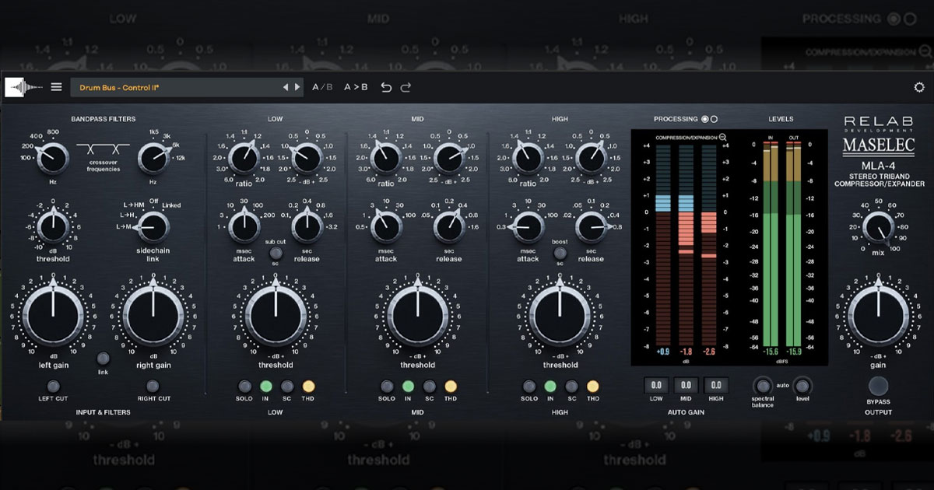Select previous preset with left arrow
The image size is (934, 490).
(x=286, y=87)
